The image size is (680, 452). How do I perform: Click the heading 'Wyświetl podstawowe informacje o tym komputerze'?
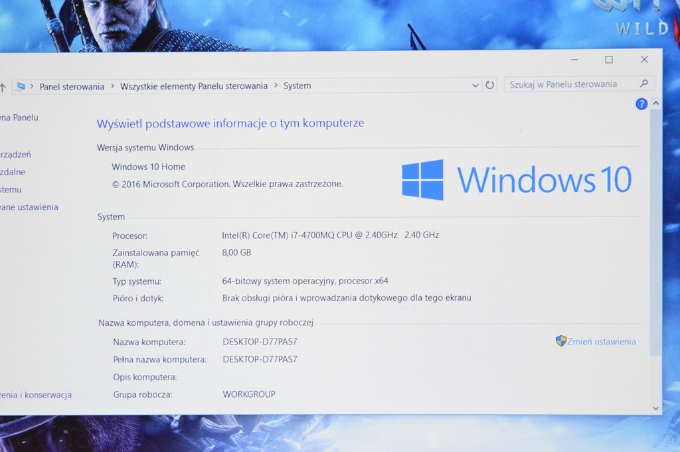point(230,123)
